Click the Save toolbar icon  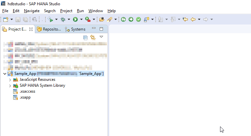click(18, 19)
